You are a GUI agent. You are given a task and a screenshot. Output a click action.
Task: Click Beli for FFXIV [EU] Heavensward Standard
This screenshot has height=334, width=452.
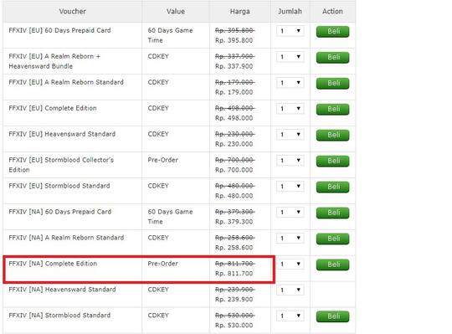[332, 135]
